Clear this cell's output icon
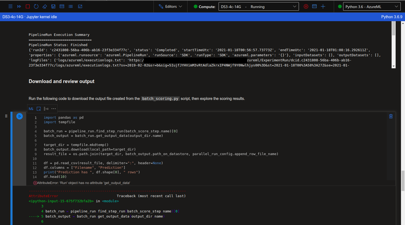 click(39, 109)
